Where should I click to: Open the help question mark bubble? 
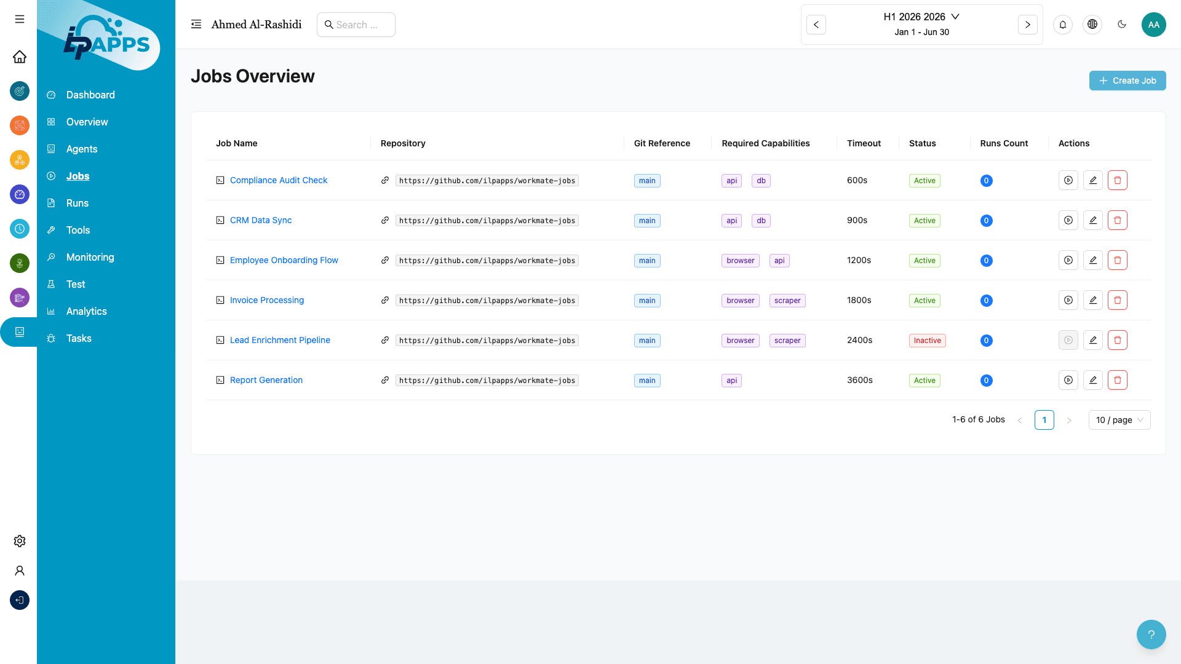[1151, 634]
